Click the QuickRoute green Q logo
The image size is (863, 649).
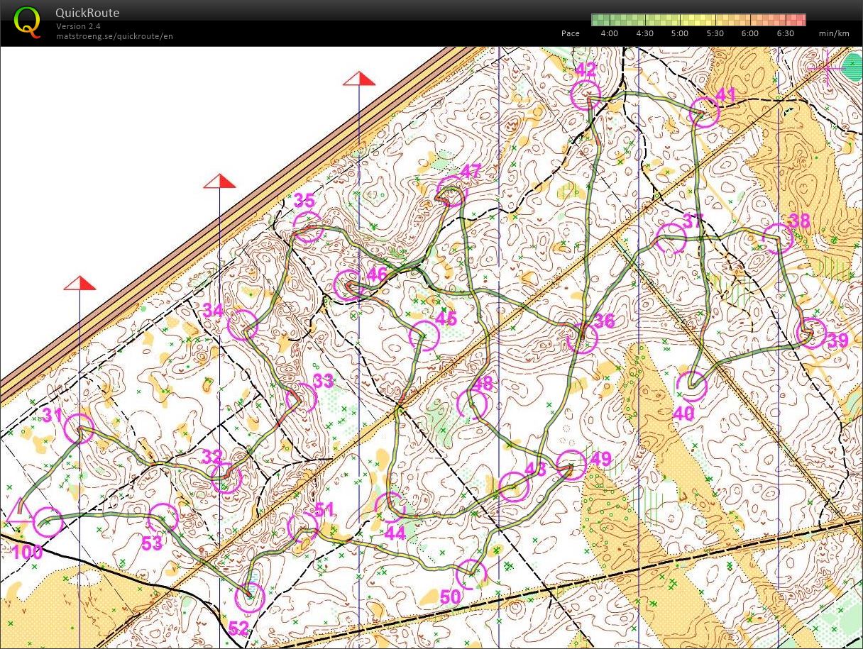tap(27, 21)
